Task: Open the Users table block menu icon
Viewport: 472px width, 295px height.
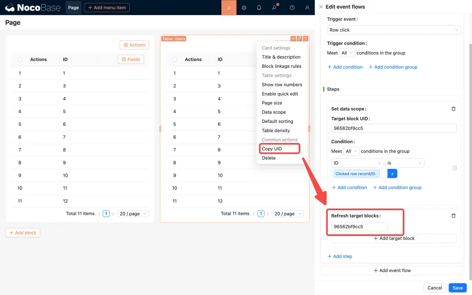Action: click(306, 39)
